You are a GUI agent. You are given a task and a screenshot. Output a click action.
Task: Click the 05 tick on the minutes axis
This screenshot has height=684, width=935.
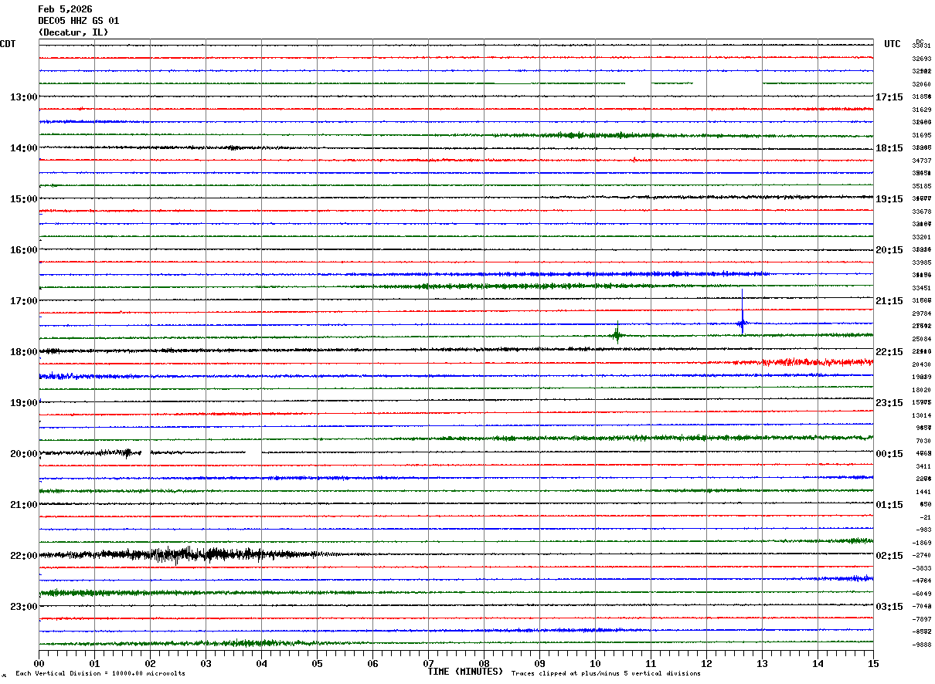pos(317,663)
